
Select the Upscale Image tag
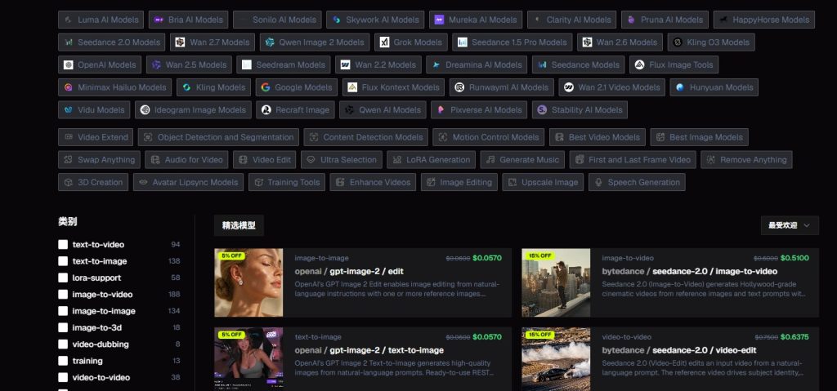click(543, 182)
